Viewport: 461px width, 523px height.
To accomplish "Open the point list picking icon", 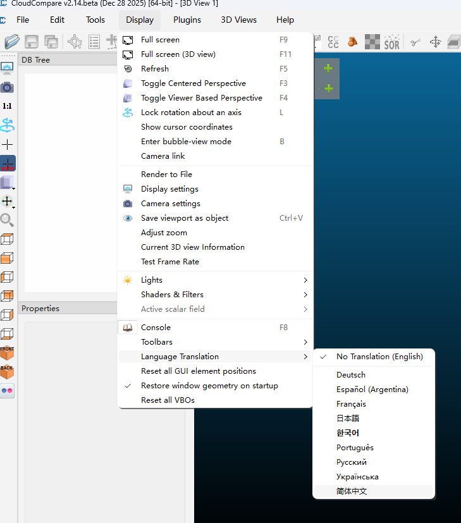I will click(94, 42).
